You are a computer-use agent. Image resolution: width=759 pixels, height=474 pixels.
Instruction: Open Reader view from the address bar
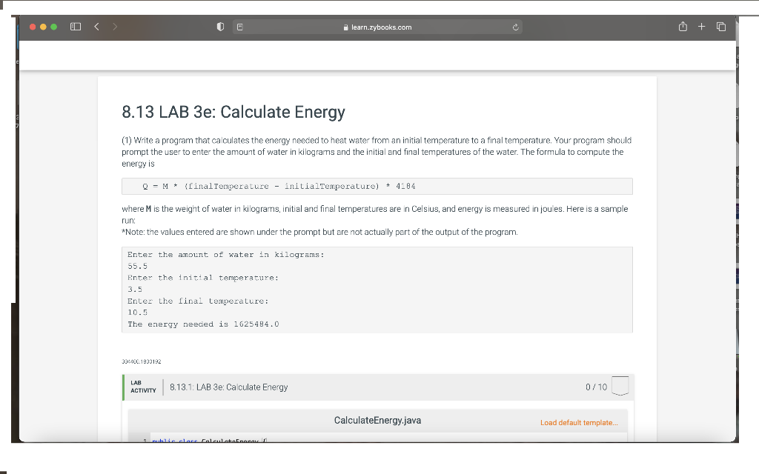point(239,26)
